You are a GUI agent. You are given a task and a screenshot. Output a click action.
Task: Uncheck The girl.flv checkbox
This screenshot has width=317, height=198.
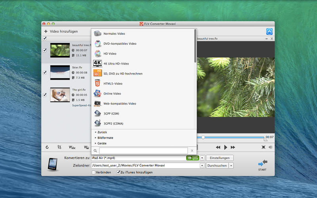click(x=45, y=95)
